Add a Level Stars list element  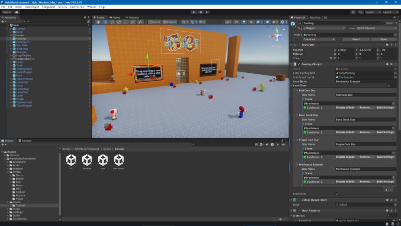coord(386,190)
